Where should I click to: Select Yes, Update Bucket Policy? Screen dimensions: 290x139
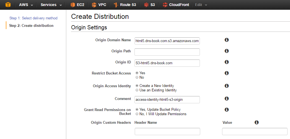(137, 109)
